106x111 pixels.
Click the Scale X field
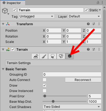click(x=54, y=42)
